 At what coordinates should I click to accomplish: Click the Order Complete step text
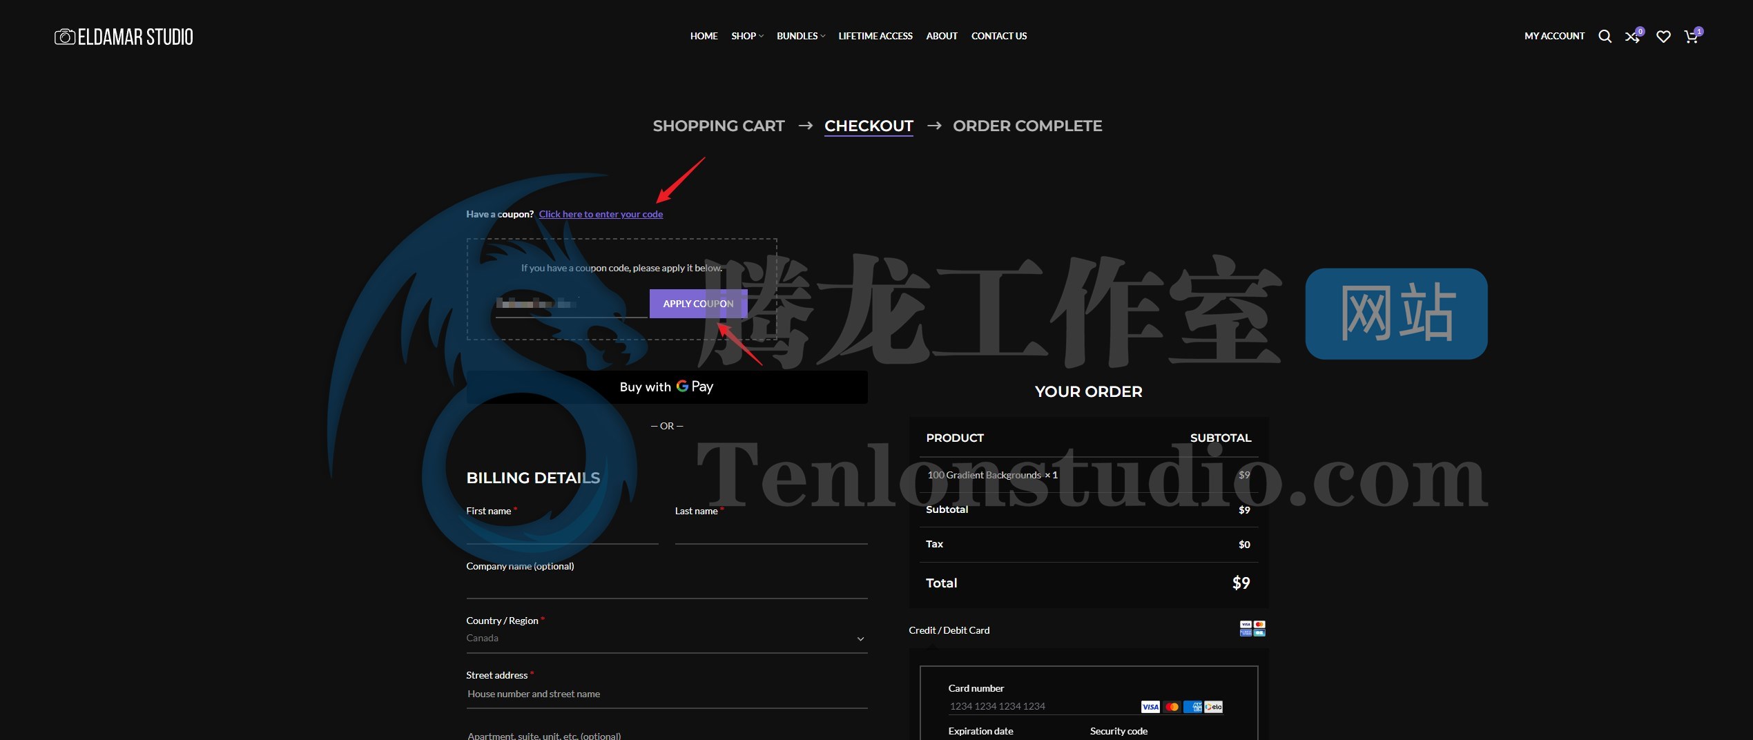point(1027,126)
